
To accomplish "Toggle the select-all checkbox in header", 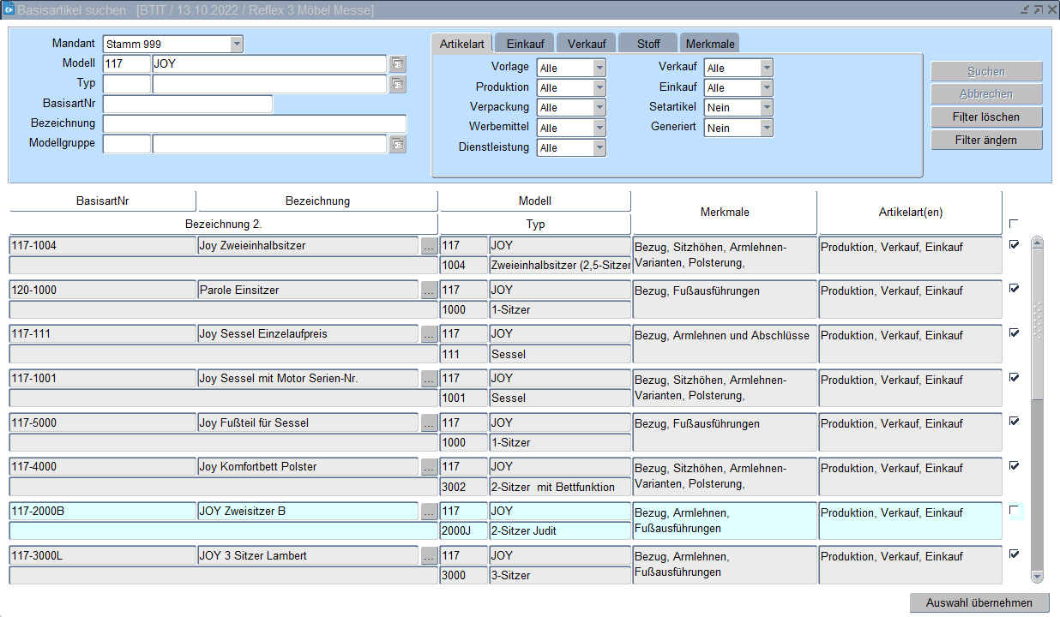I will tap(1015, 224).
